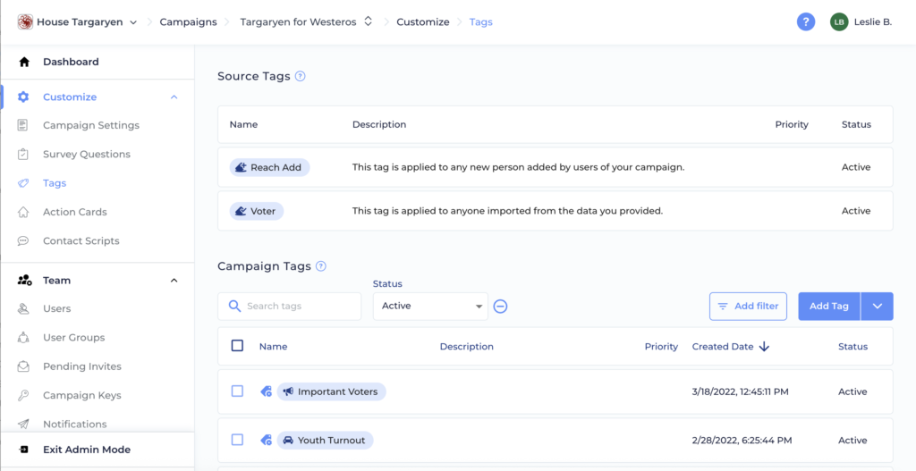
Task: Open Campaign Keys menu item
Action: pos(82,395)
